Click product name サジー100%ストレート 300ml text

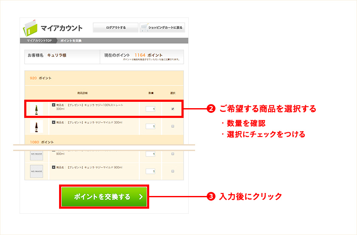coord(90,107)
